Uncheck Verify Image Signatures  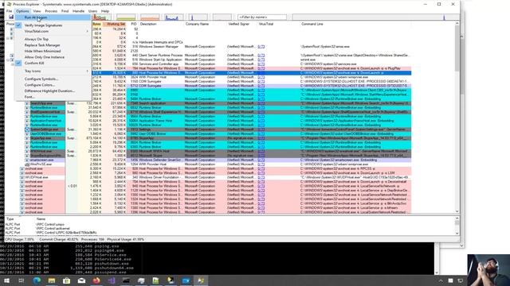coord(53,25)
